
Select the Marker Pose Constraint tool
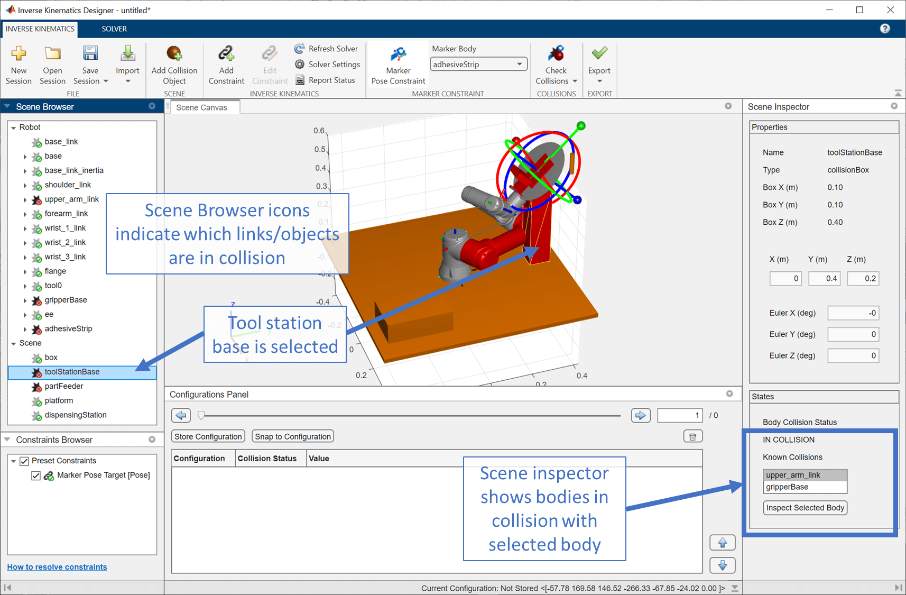(398, 54)
